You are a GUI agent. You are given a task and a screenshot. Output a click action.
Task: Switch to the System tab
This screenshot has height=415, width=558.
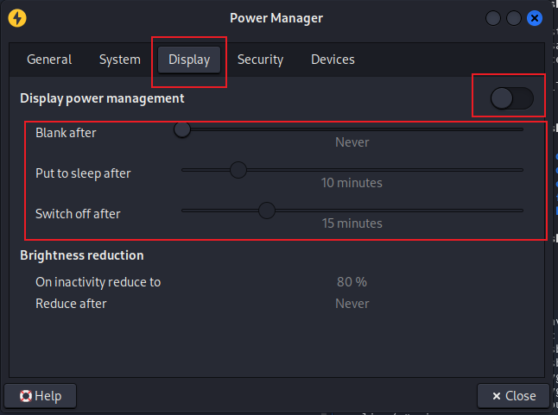pyautogui.click(x=119, y=60)
